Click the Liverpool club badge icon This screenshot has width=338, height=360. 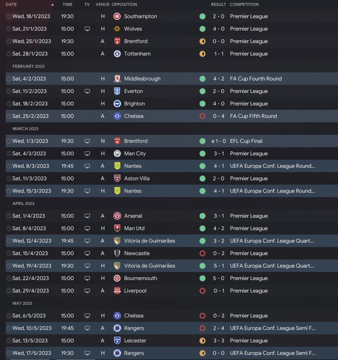point(117,291)
